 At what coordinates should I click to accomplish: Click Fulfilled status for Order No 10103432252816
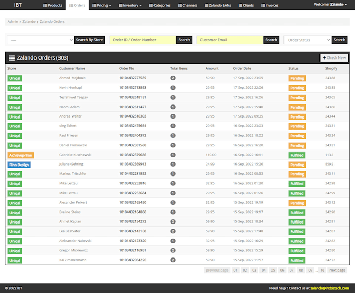[x=297, y=184]
